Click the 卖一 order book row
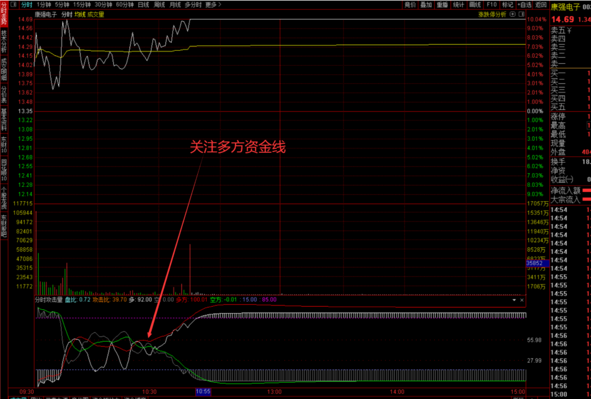 click(571, 64)
